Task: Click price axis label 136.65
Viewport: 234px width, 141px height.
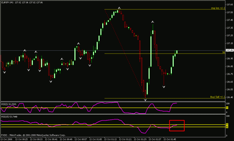Action: pyautogui.click(x=230, y=82)
